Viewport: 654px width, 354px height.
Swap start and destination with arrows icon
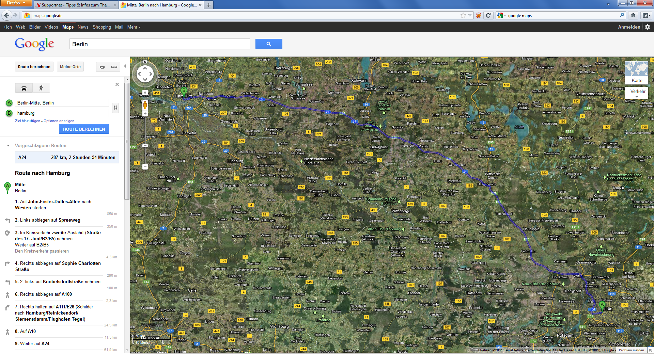coord(115,108)
